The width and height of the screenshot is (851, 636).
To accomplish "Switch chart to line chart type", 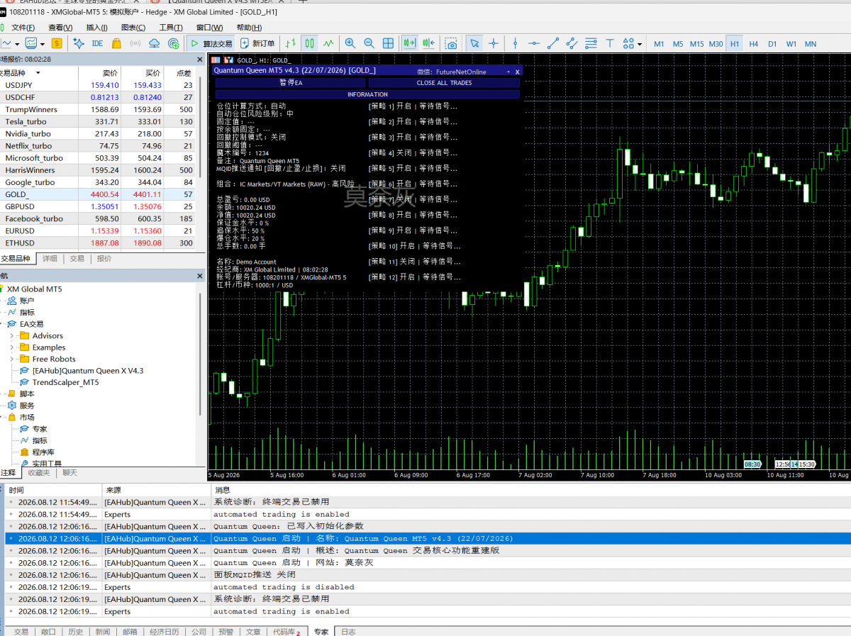I will (x=328, y=43).
